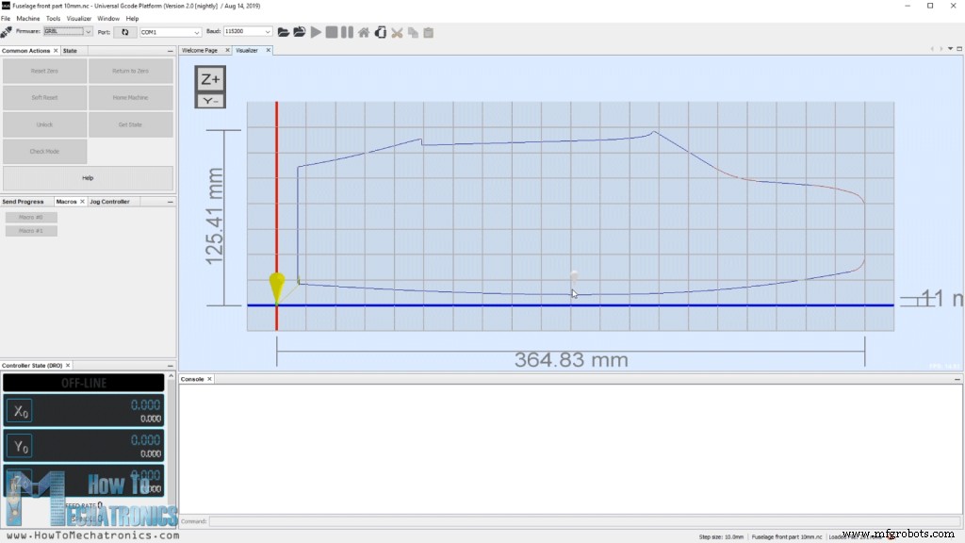Click the open file folder icon
The height and width of the screenshot is (543, 965).
(x=283, y=32)
